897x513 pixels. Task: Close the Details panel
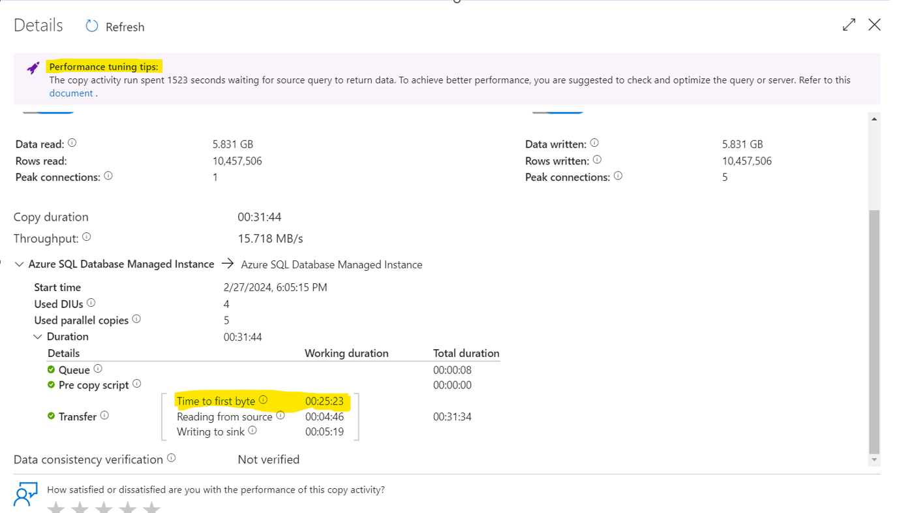[x=874, y=25]
